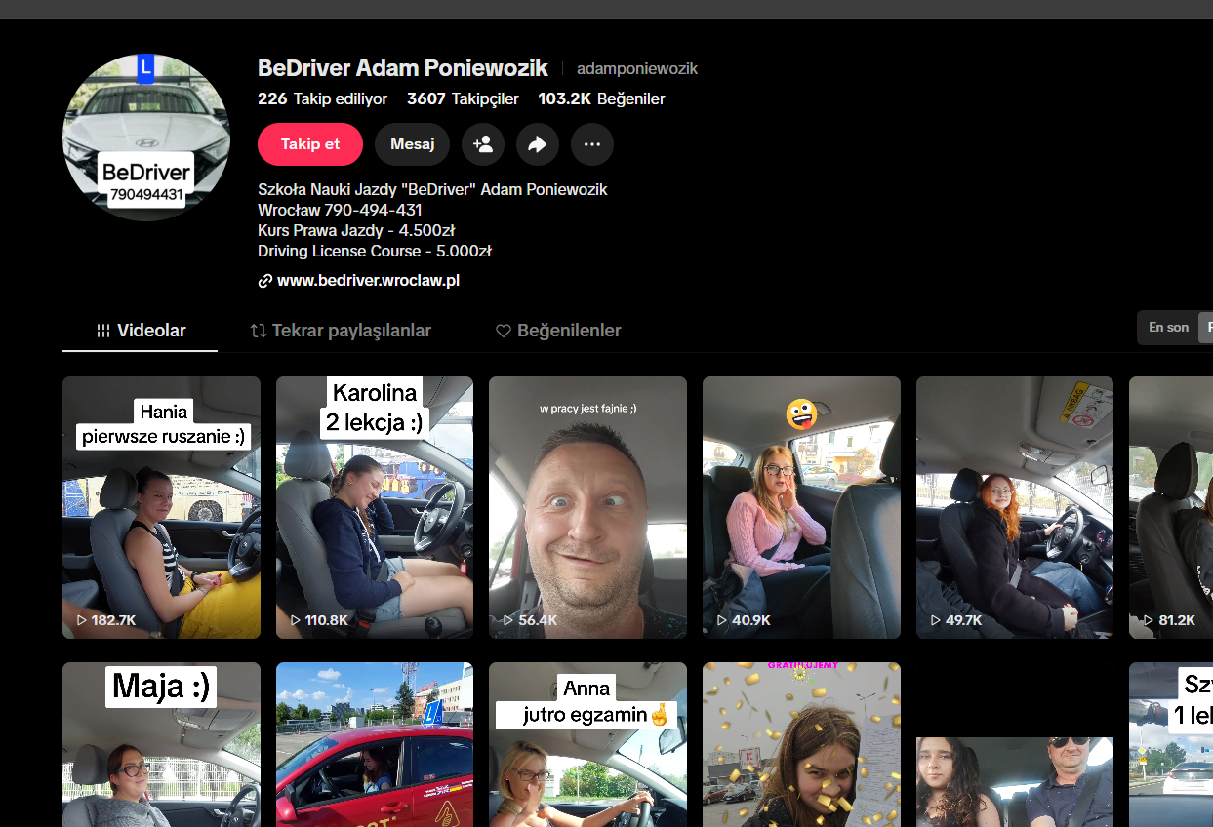This screenshot has width=1213, height=827.
Task: Open the pink sweater video with 40.9K views
Action: 801,507
